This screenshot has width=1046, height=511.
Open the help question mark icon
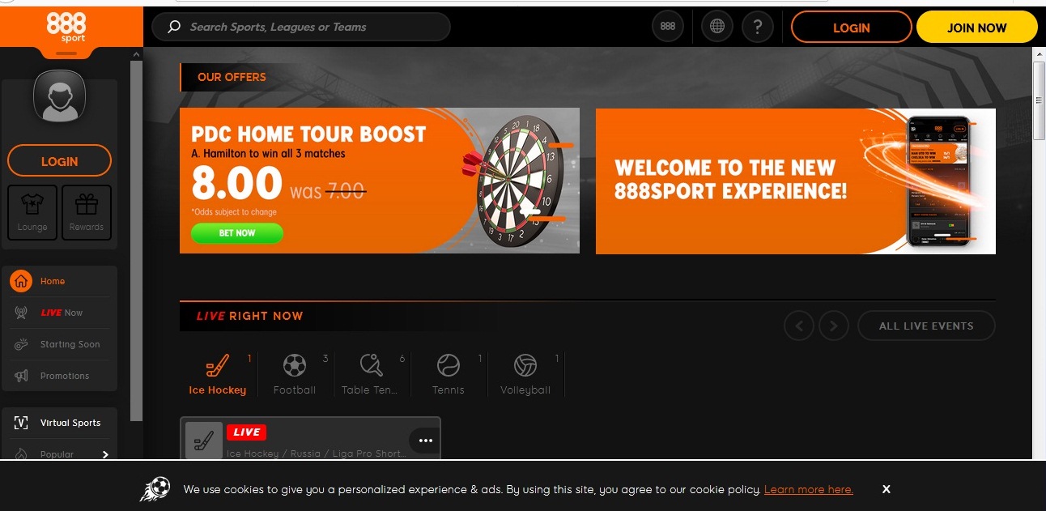757,27
